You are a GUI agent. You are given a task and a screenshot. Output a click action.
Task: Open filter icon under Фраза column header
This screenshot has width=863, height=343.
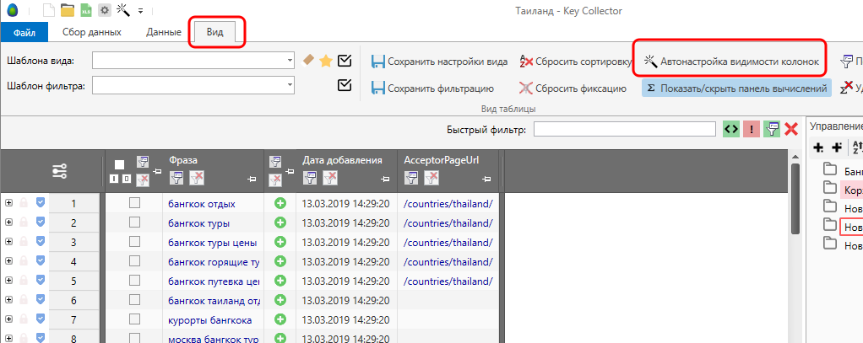tap(177, 177)
